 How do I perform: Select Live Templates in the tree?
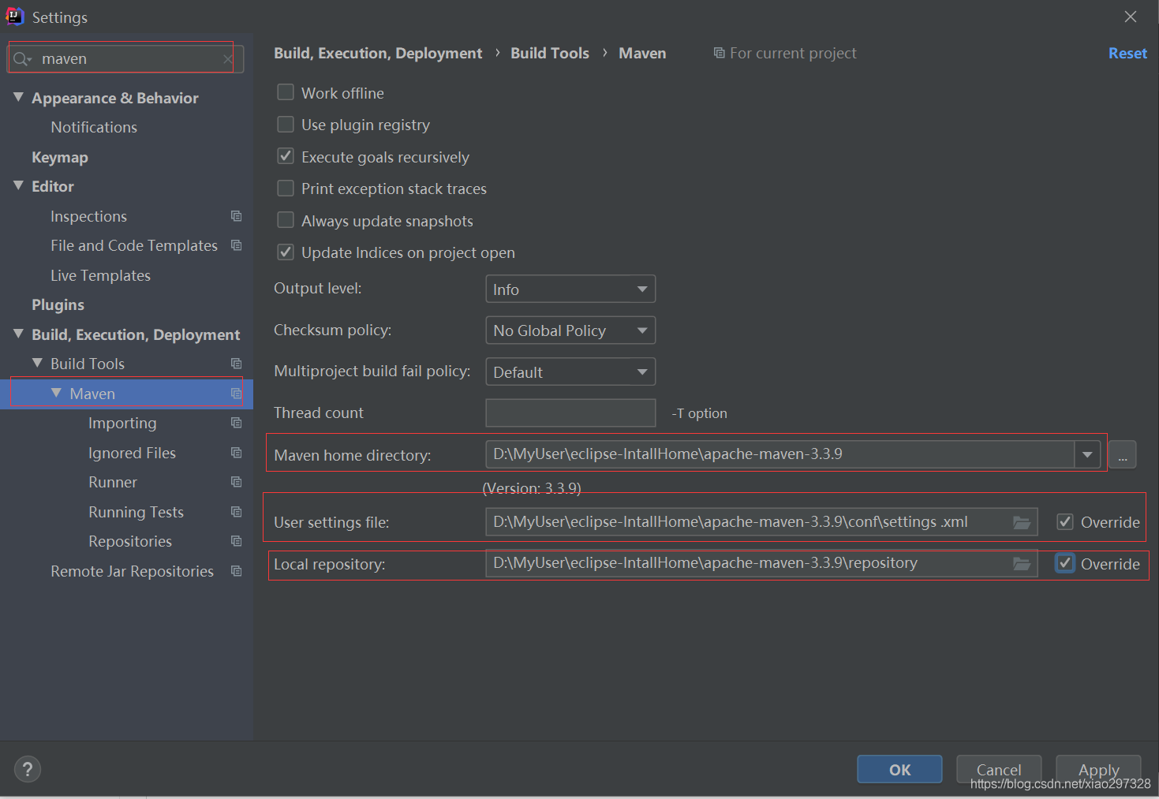(100, 275)
